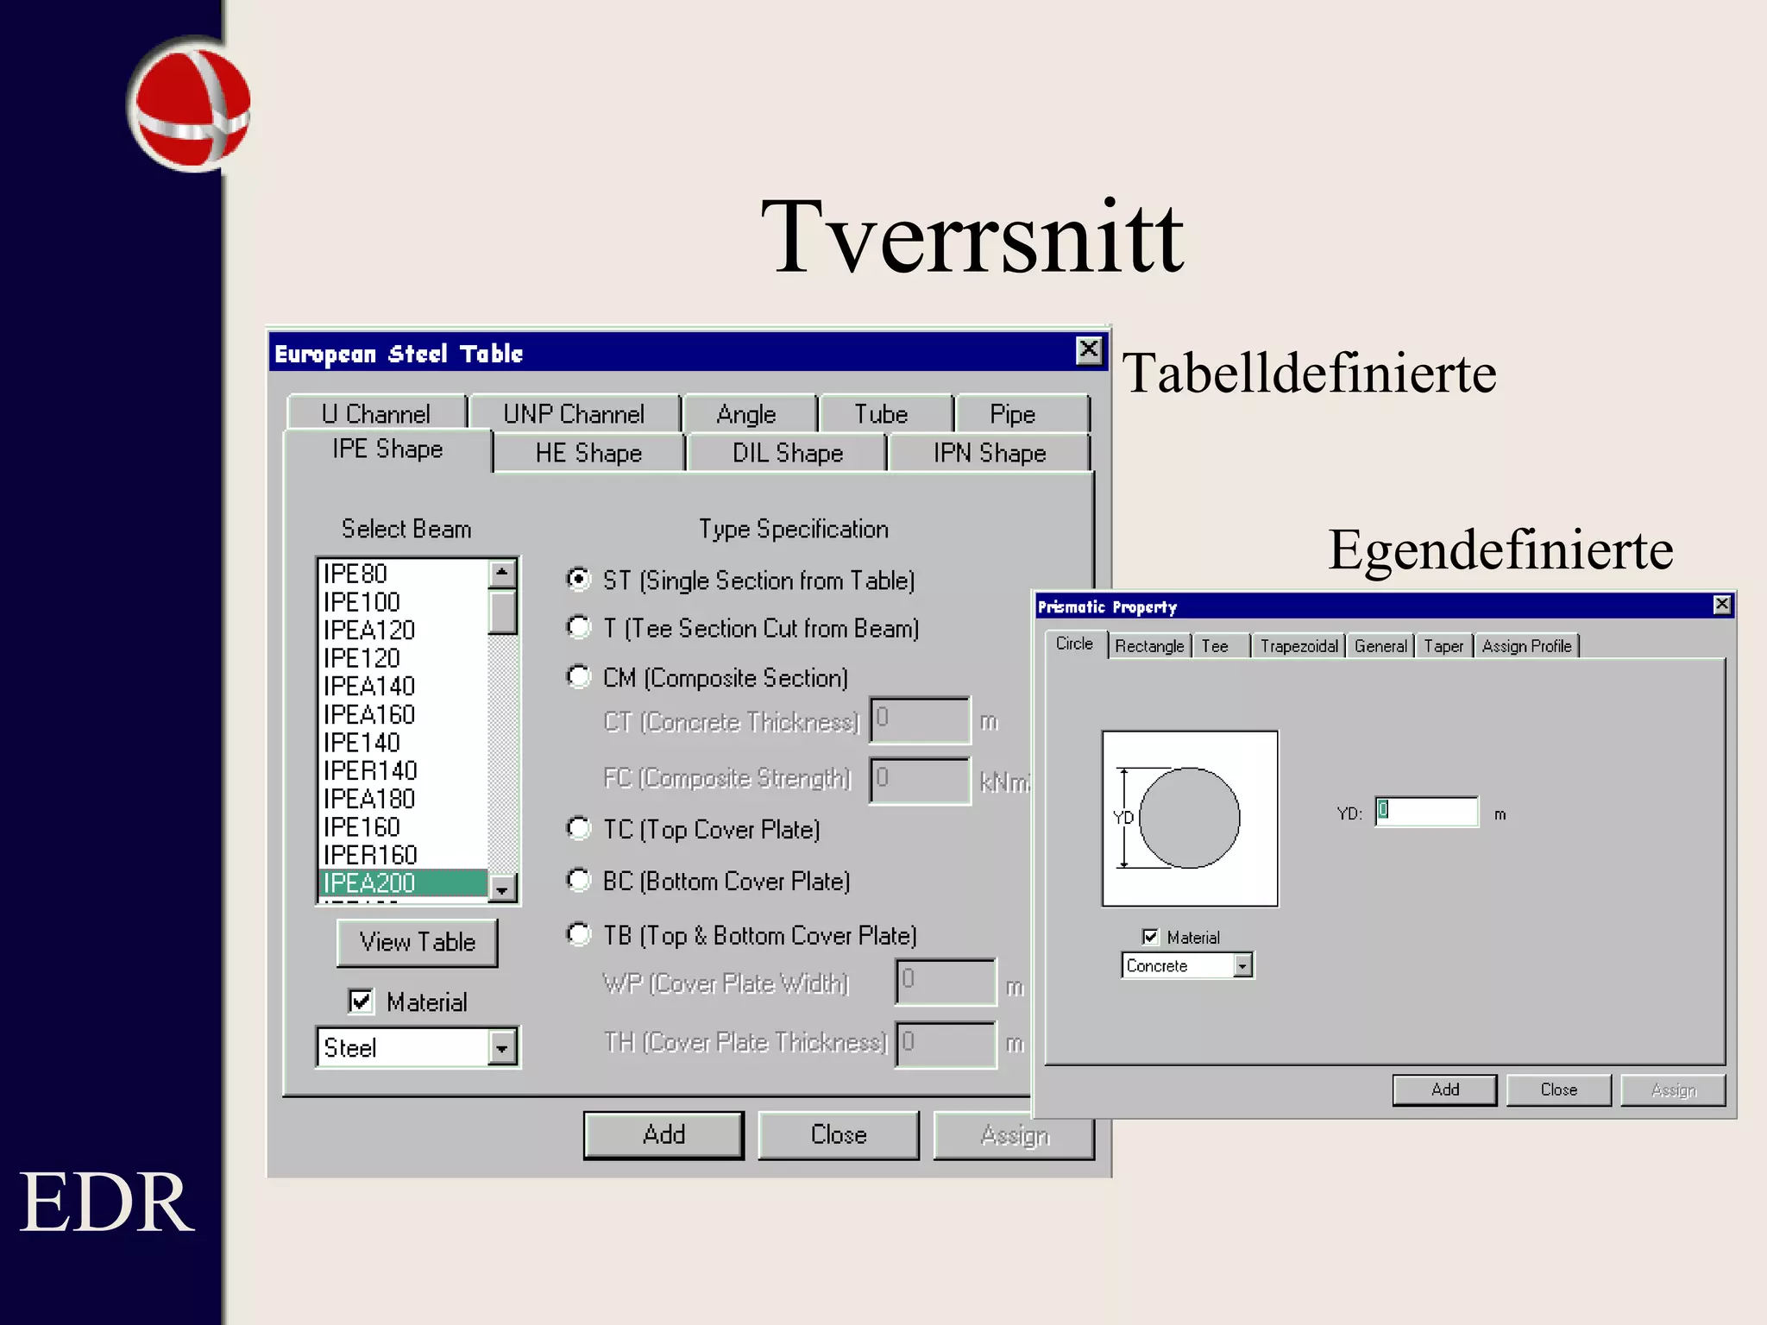Click the YD diameter input field

tap(1427, 812)
